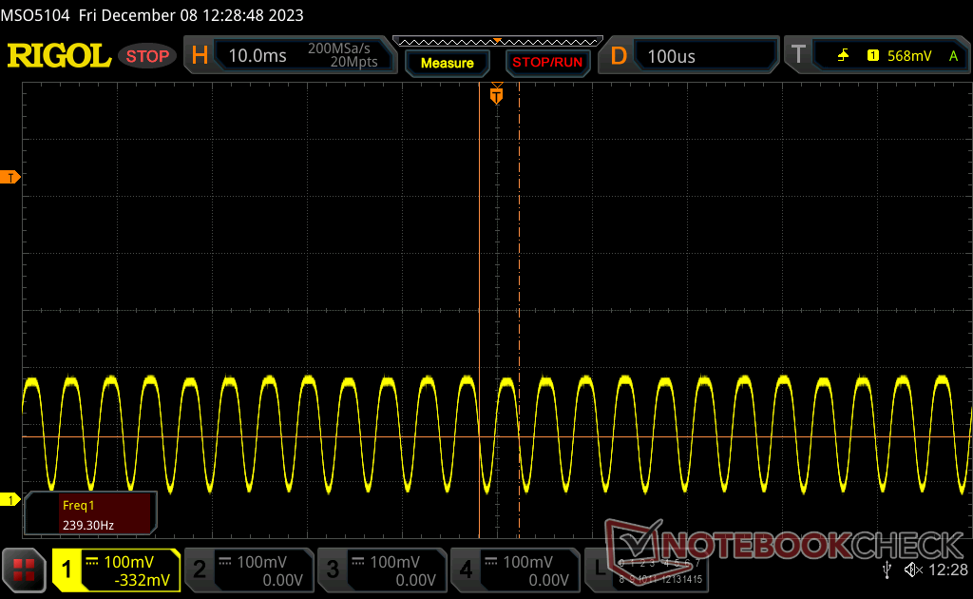This screenshot has width=973, height=599.
Task: Click the -332mV channel 1 offset value
Action: [x=143, y=580]
